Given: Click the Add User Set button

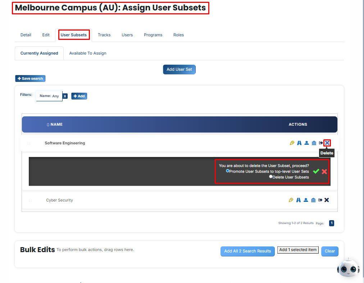Looking at the screenshot, I should tap(179, 69).
